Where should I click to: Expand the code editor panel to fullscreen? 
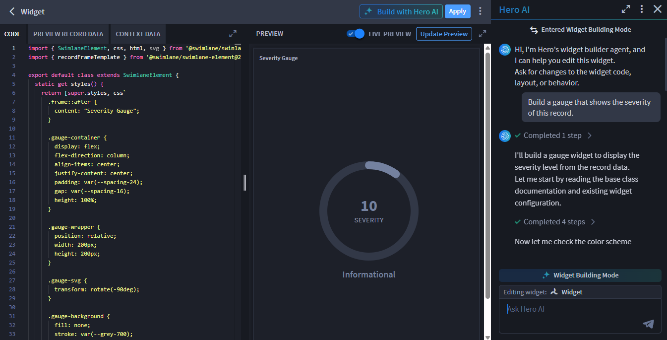[233, 34]
